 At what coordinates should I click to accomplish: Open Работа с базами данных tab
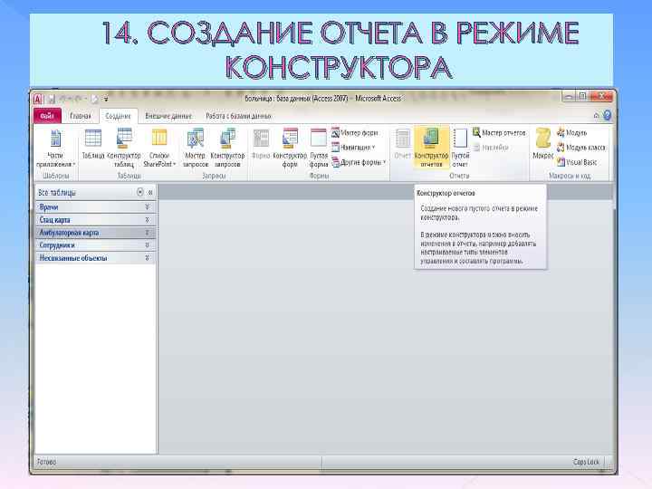[239, 116]
